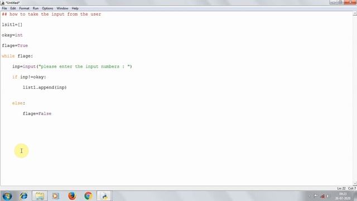Click on 'if inp!=okay:' line
This screenshot has width=357, height=201.
tap(29, 77)
